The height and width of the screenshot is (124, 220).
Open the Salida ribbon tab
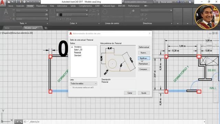tap(73, 6)
